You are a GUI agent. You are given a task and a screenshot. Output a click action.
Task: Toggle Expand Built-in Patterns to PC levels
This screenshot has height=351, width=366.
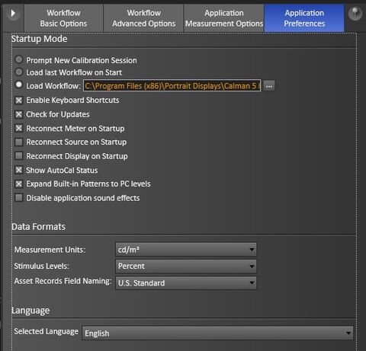click(x=19, y=183)
